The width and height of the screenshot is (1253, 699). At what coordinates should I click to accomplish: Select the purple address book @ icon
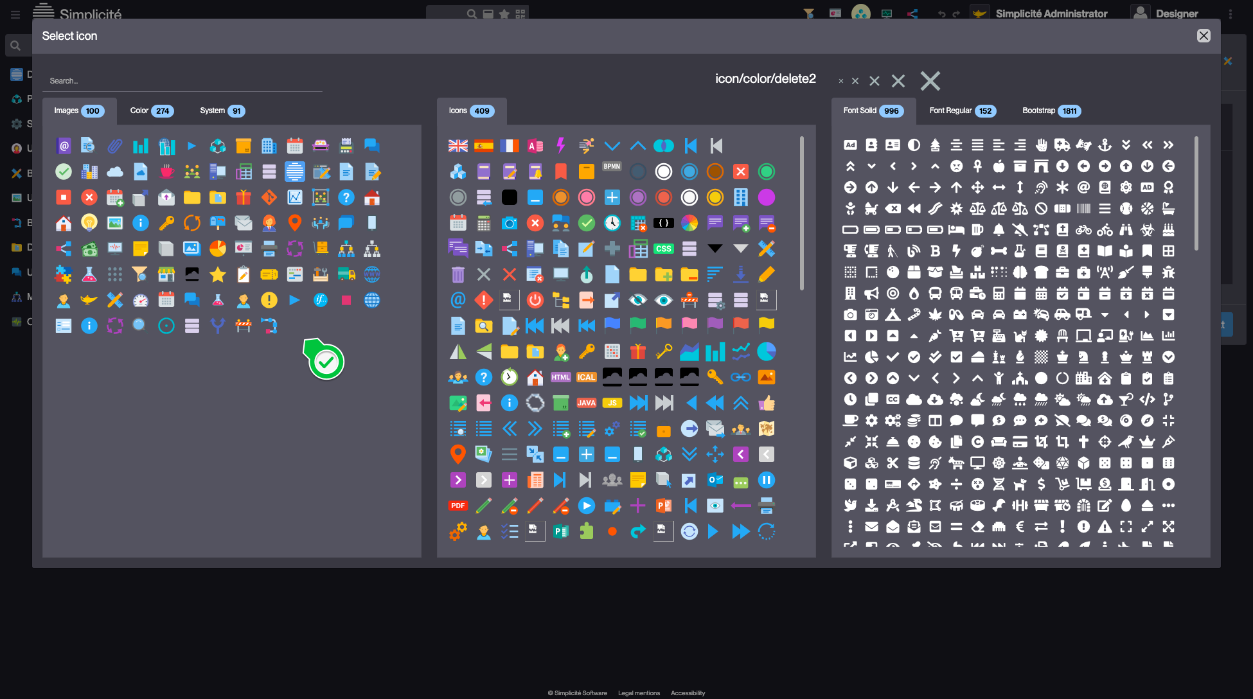click(64, 146)
